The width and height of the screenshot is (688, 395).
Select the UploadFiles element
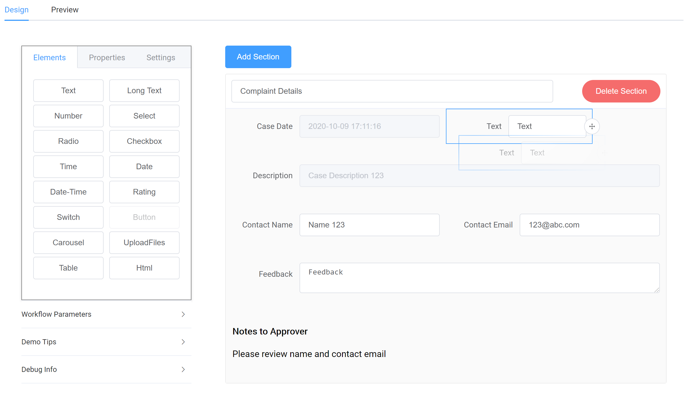[x=144, y=243]
